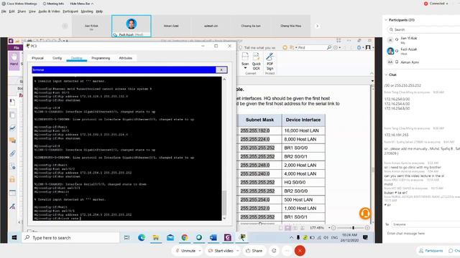Open Google Chrome from the taskbar
This screenshot has width=460, height=258.
(x=185, y=238)
